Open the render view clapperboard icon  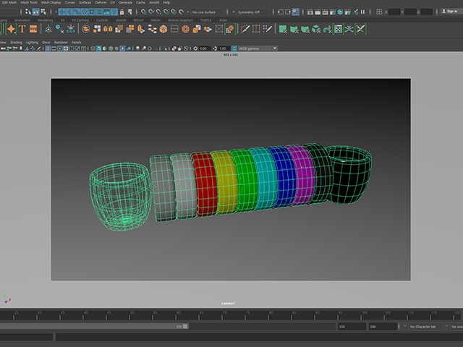310,12
